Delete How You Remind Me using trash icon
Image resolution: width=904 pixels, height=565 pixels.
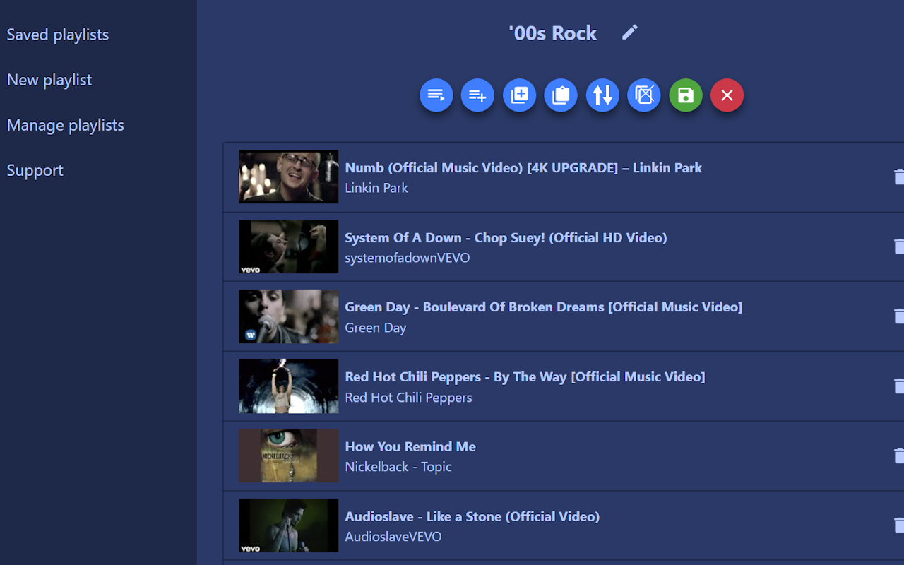click(x=898, y=456)
